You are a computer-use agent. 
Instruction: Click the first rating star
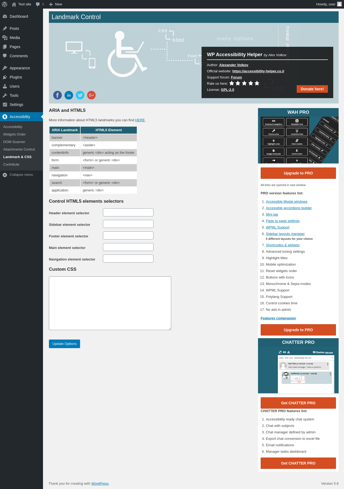[232, 83]
